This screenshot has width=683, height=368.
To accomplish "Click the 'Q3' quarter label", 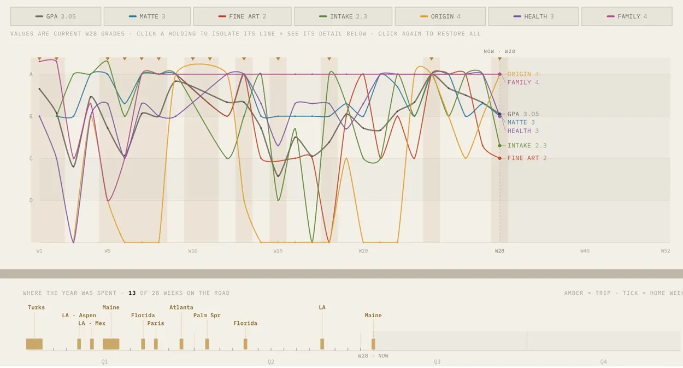I will (437, 362).
